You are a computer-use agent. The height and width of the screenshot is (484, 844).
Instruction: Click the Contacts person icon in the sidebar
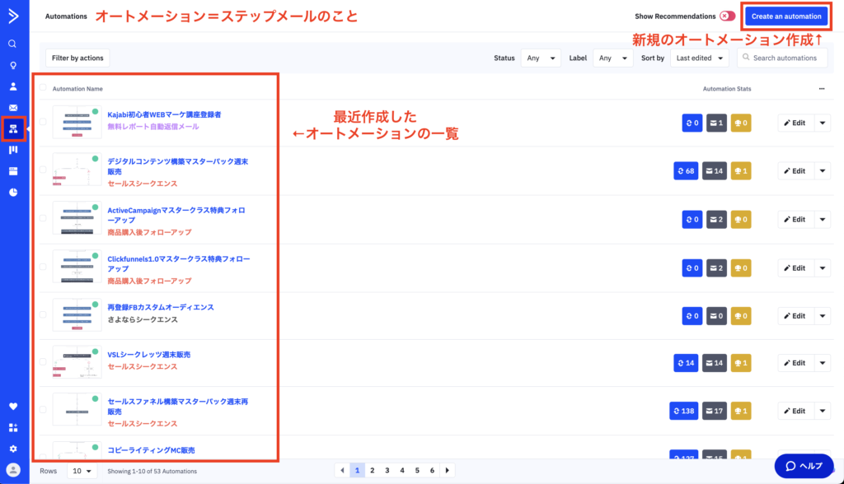tap(12, 86)
